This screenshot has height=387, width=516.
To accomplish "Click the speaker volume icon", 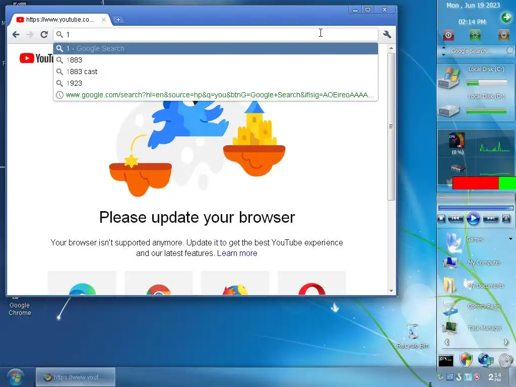I will coord(506,360).
